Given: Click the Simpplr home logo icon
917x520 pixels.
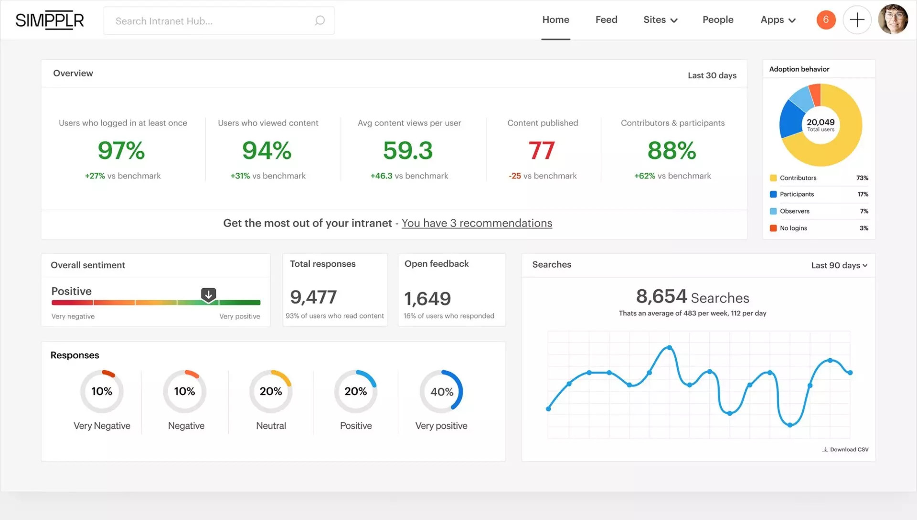Looking at the screenshot, I should point(50,20).
